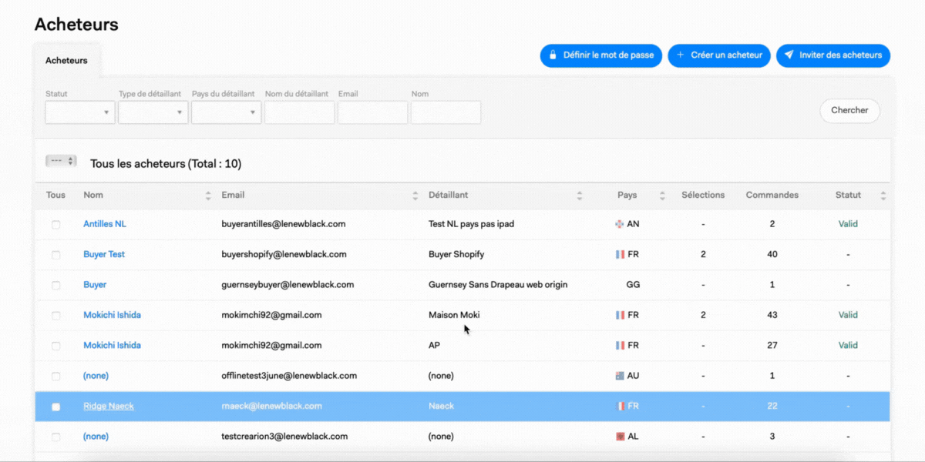Click the paper plane icon on Inviter des acheteurs
Image resolution: width=925 pixels, height=462 pixels.
click(x=789, y=55)
